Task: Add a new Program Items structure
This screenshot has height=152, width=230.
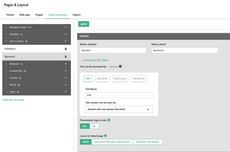Action: (x=66, y=27)
